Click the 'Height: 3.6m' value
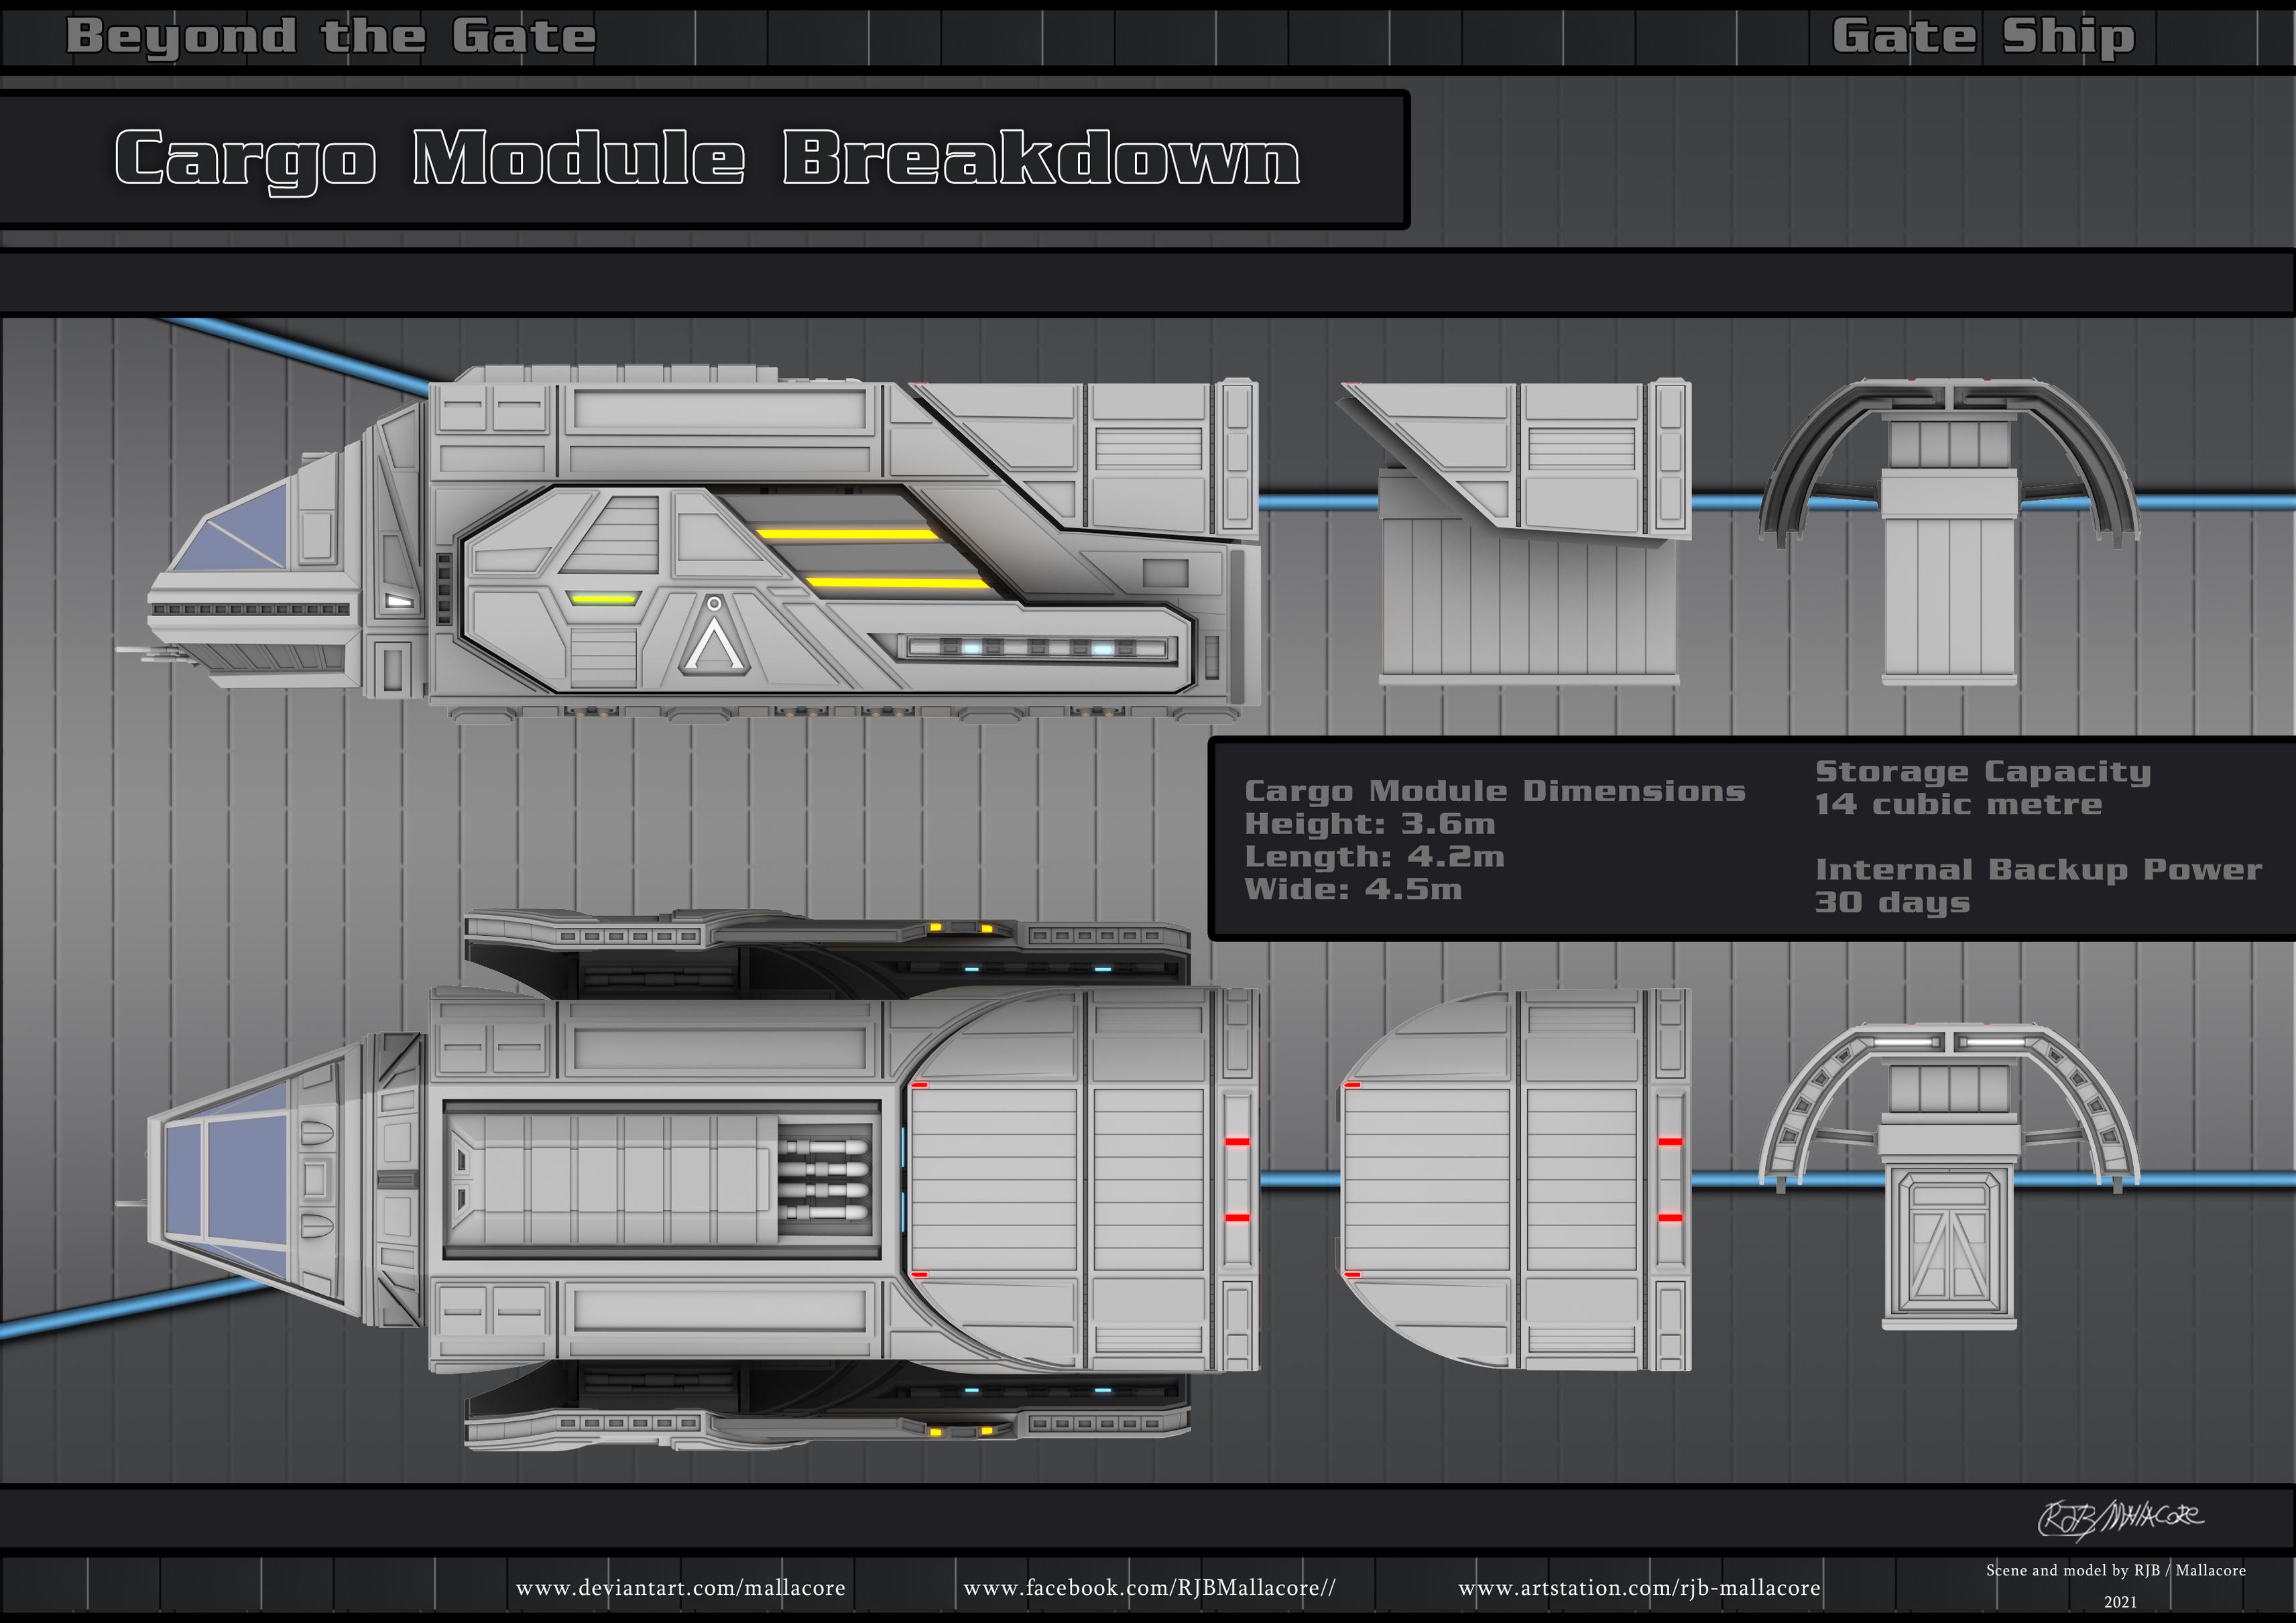 tap(1369, 824)
